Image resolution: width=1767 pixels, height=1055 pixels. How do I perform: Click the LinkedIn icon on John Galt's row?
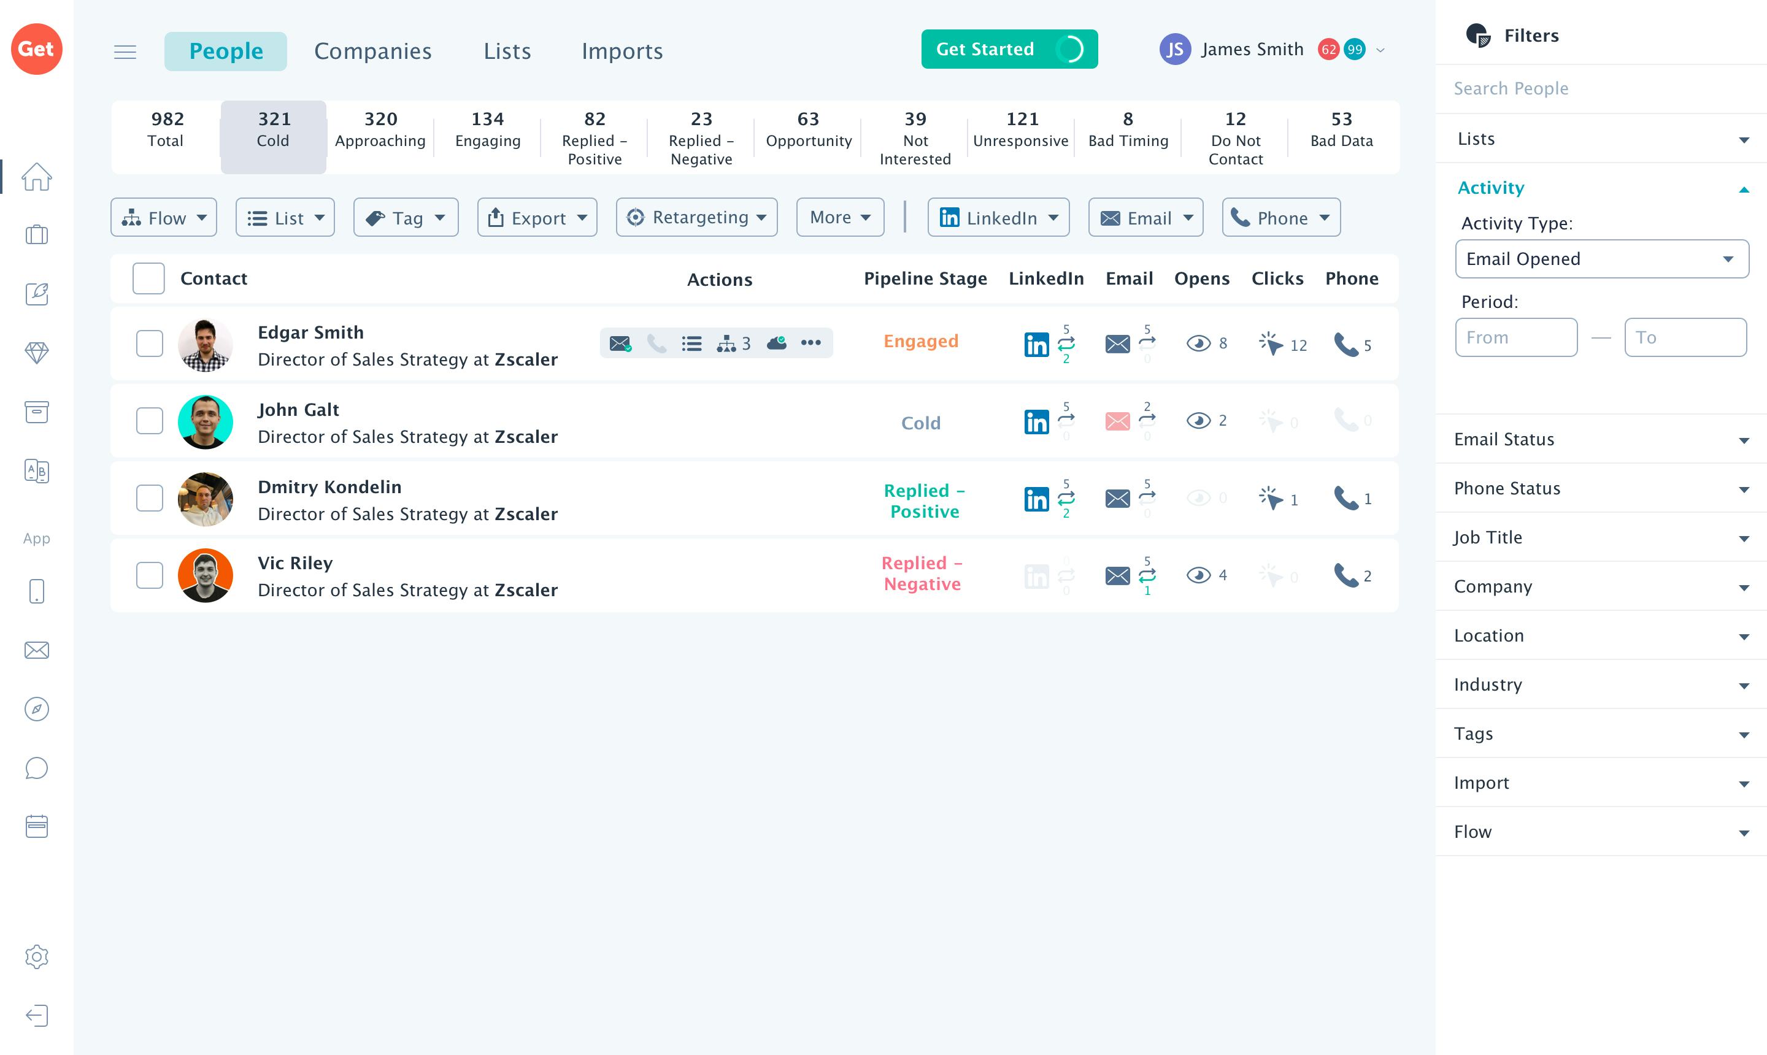(x=1036, y=421)
